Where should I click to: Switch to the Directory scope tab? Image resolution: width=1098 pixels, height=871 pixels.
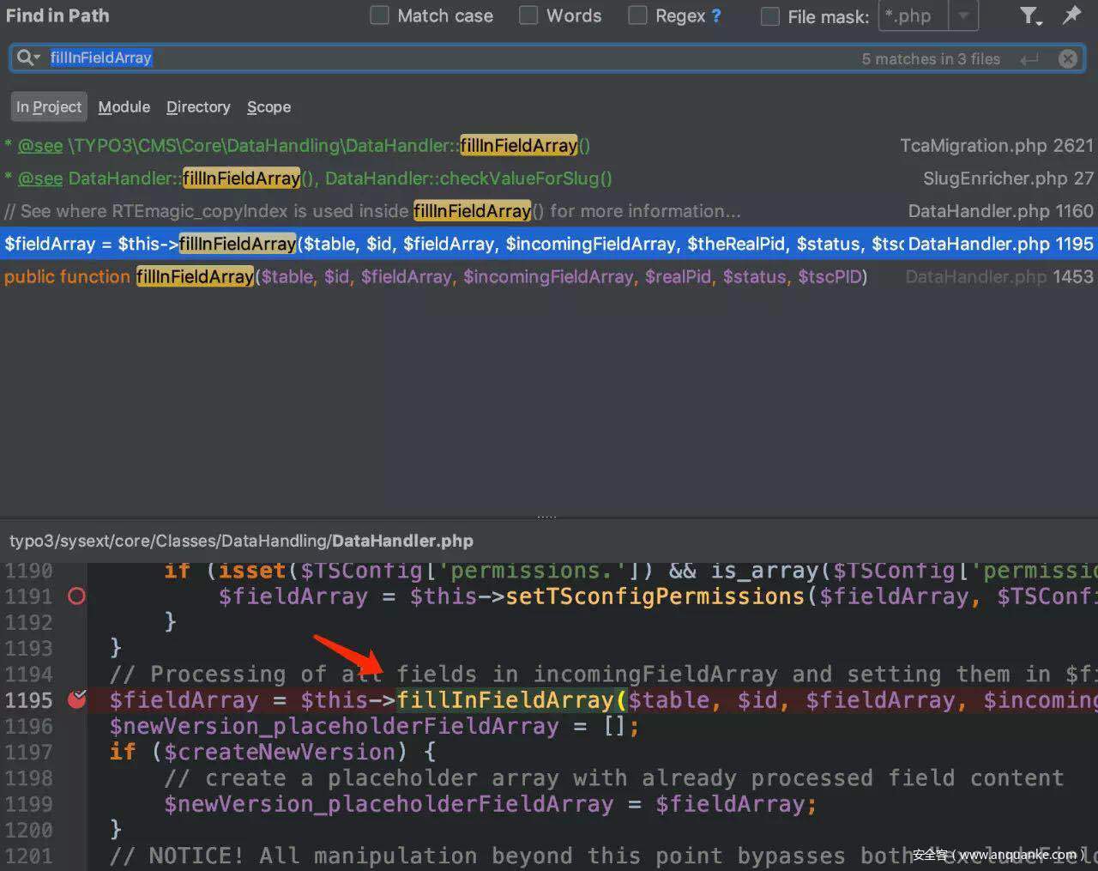tap(198, 107)
